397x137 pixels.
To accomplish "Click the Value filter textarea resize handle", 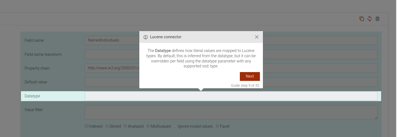I will (x=376, y=118).
